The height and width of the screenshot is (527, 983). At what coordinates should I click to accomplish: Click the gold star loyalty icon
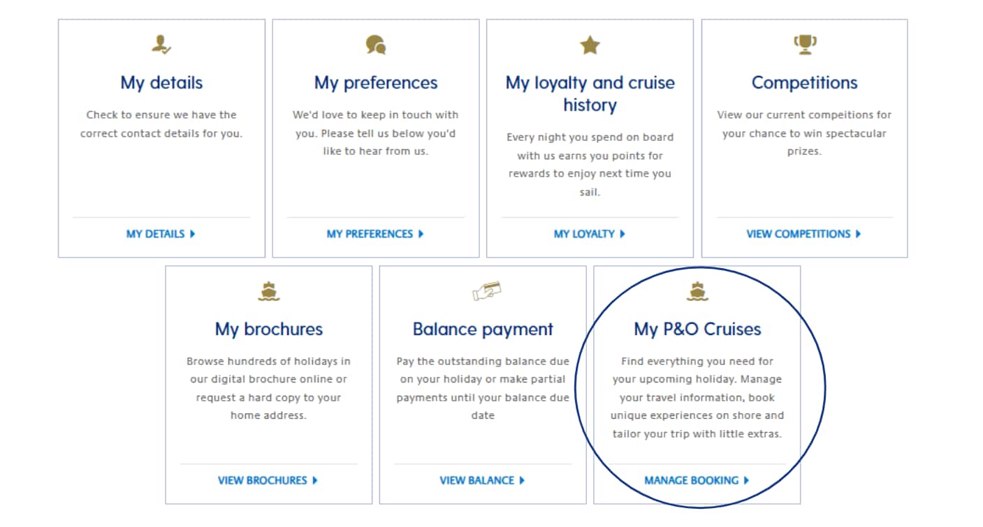[x=590, y=45]
